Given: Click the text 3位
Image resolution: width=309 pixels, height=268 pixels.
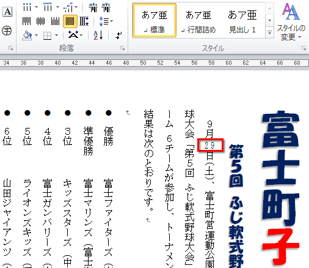Looking at the screenshot, I should [68, 136].
